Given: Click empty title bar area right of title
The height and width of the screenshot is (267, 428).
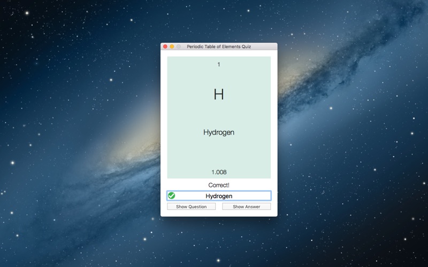Looking at the screenshot, I should point(265,47).
